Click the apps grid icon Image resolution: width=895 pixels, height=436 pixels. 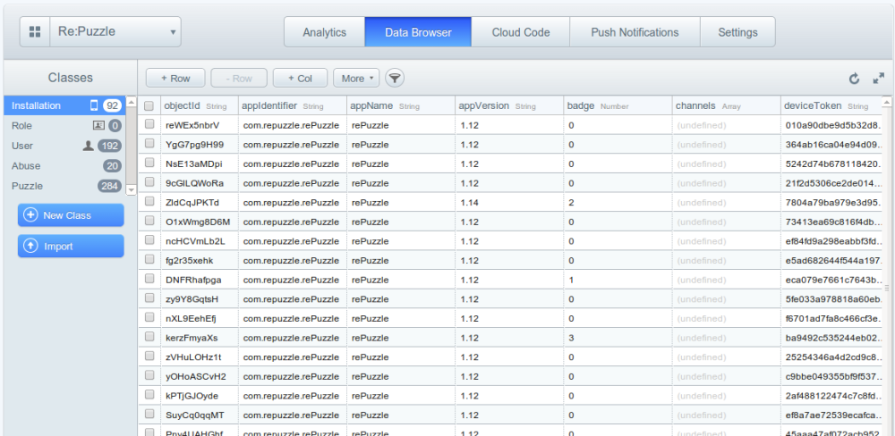(35, 32)
